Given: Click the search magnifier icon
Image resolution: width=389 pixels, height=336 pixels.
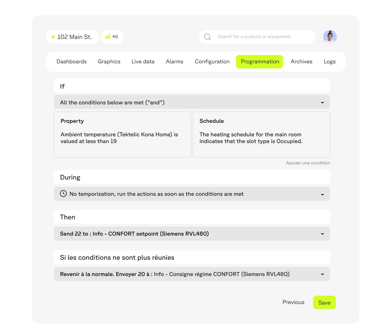Looking at the screenshot, I should tap(207, 37).
